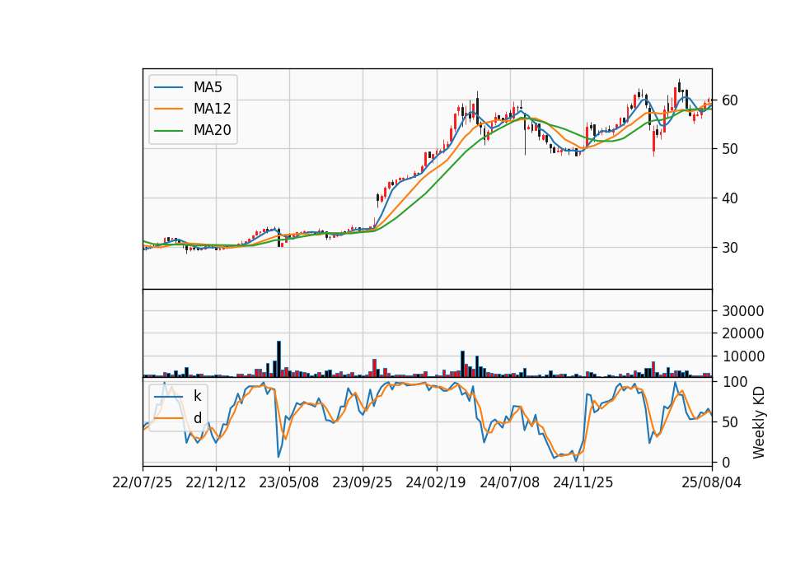Click the 22/12/12 date axis label
Viewport: 791px width, 568px height.
[x=216, y=482]
